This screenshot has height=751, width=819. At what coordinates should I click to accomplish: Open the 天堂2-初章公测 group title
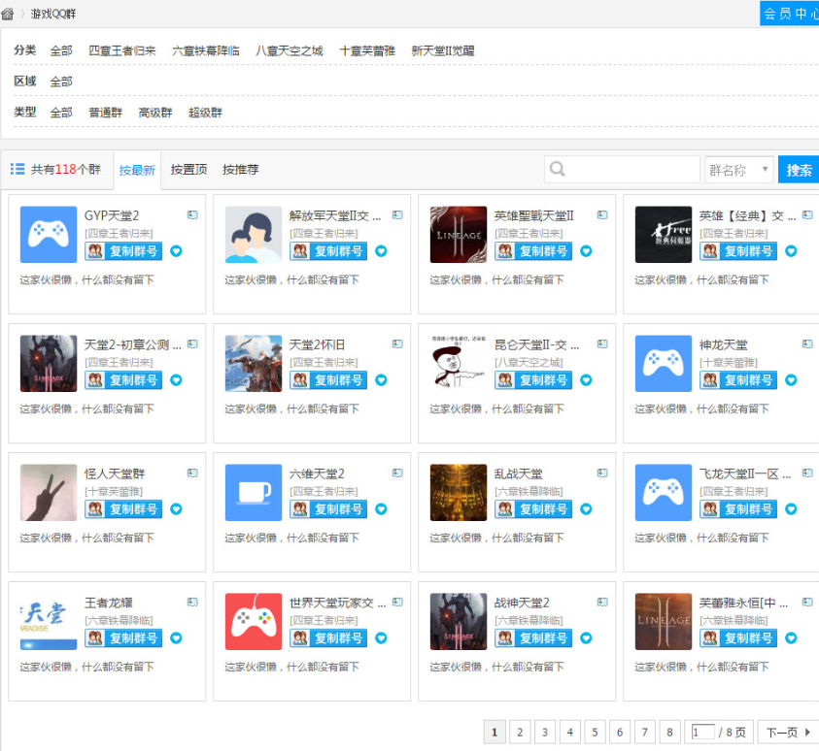[x=133, y=344]
